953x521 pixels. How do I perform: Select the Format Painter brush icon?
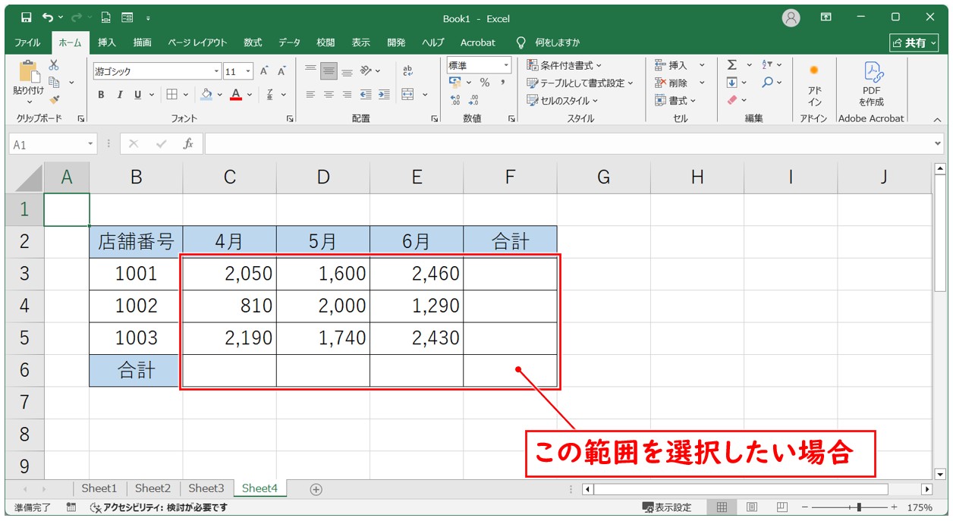pos(54,99)
